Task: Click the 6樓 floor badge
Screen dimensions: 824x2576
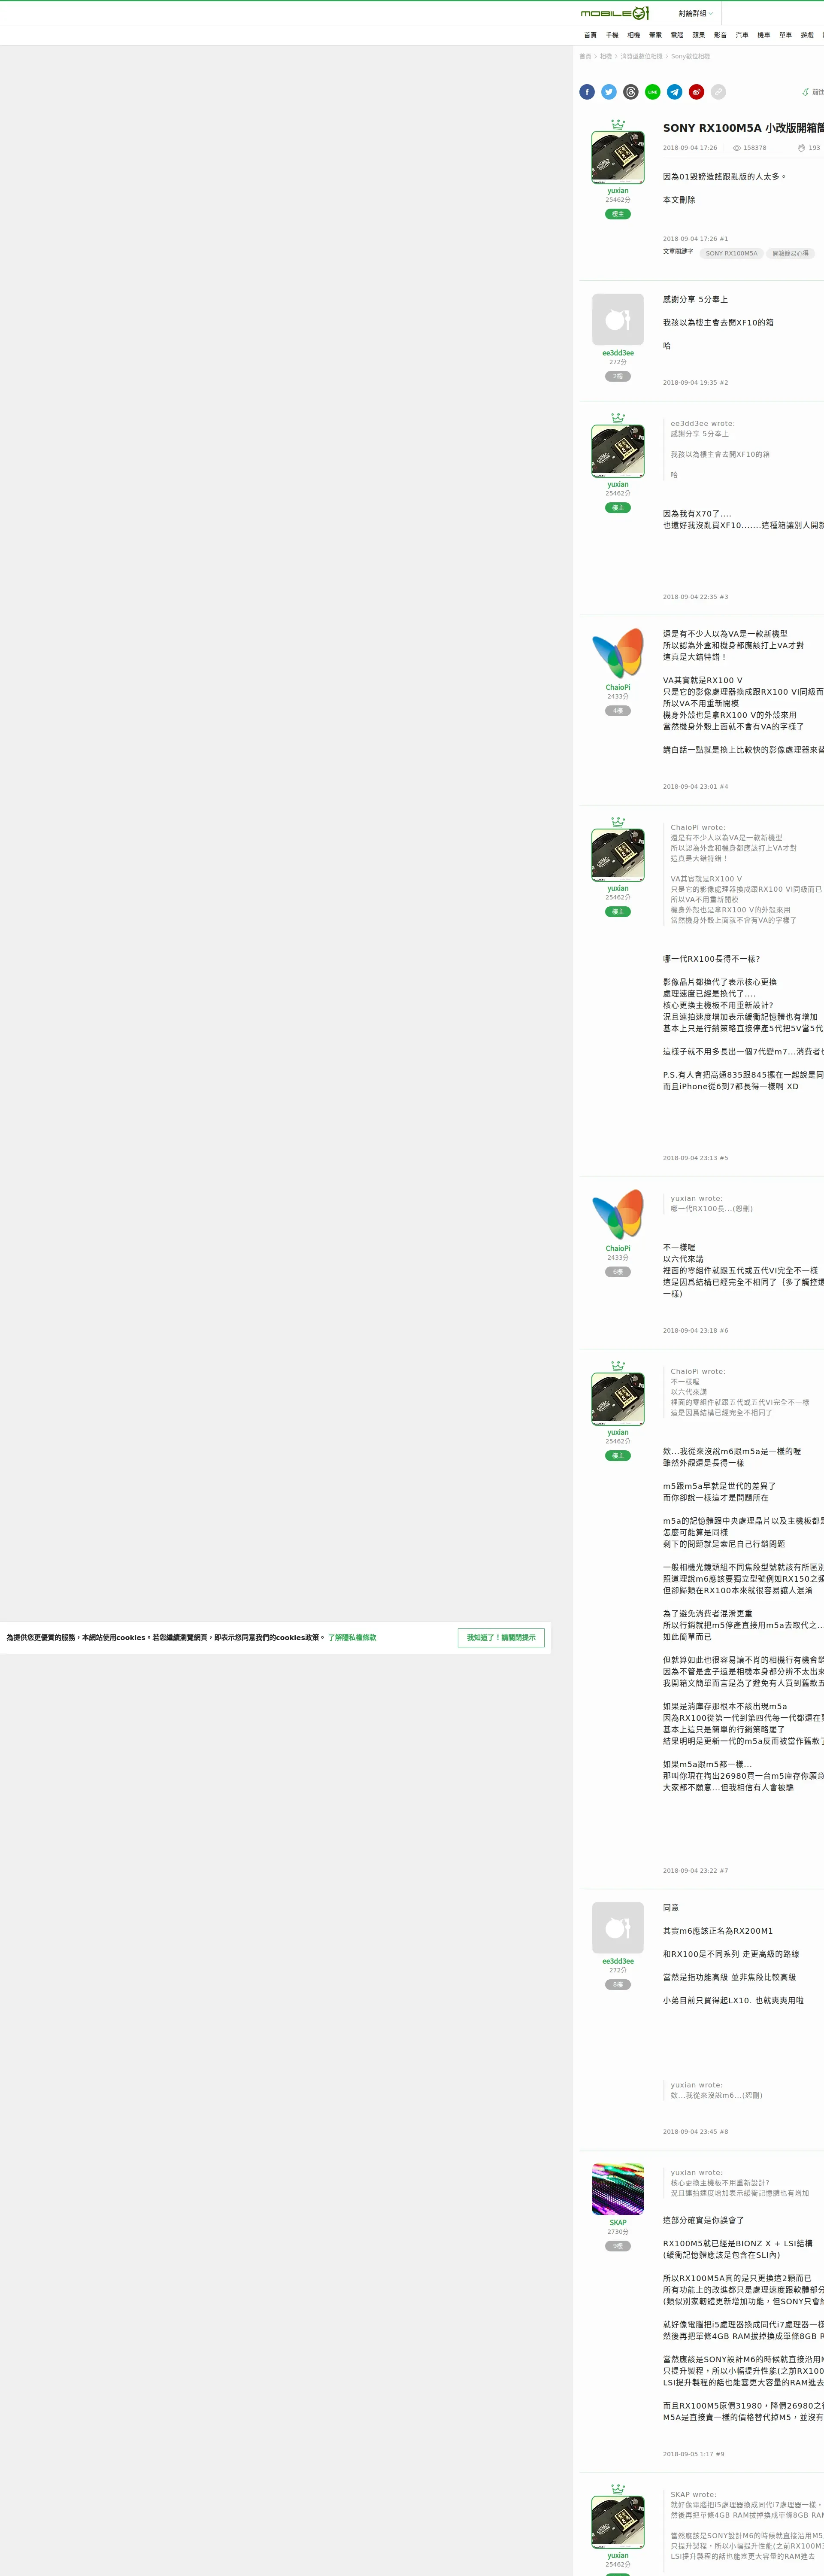Action: pyautogui.click(x=618, y=1272)
